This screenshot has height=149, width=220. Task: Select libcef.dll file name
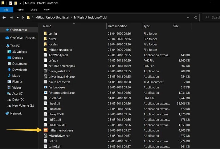click(54, 104)
